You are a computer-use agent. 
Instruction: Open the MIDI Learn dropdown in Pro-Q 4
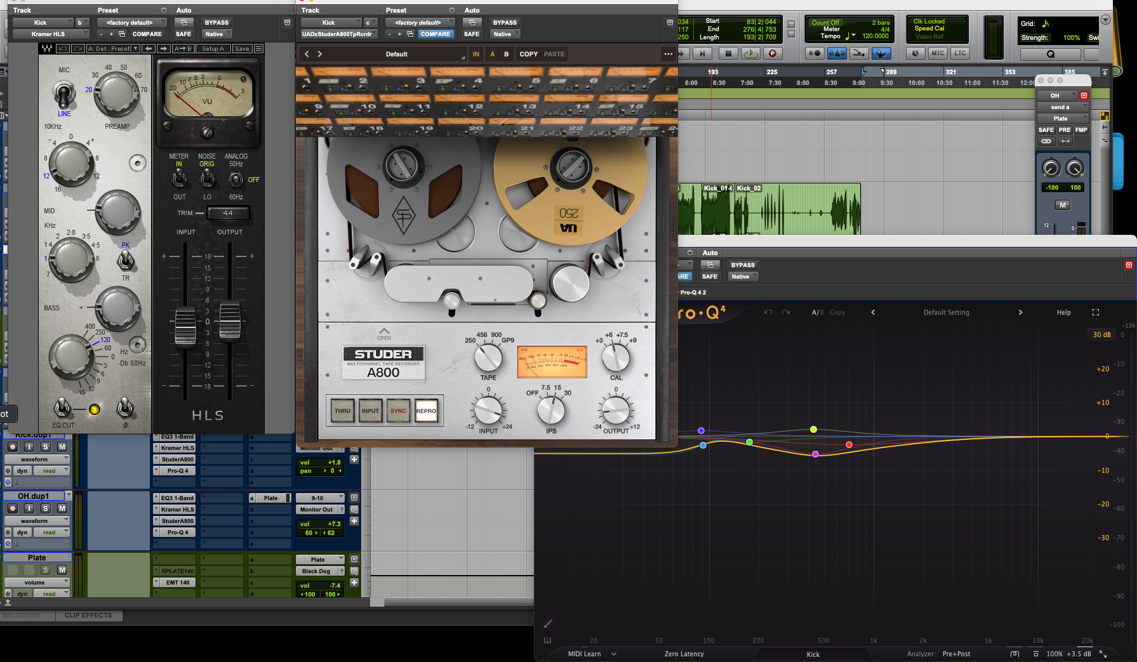tap(592, 654)
